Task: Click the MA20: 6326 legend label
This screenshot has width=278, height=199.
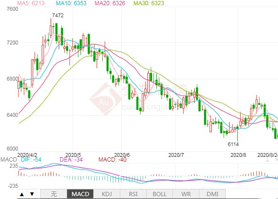Action: point(110,3)
